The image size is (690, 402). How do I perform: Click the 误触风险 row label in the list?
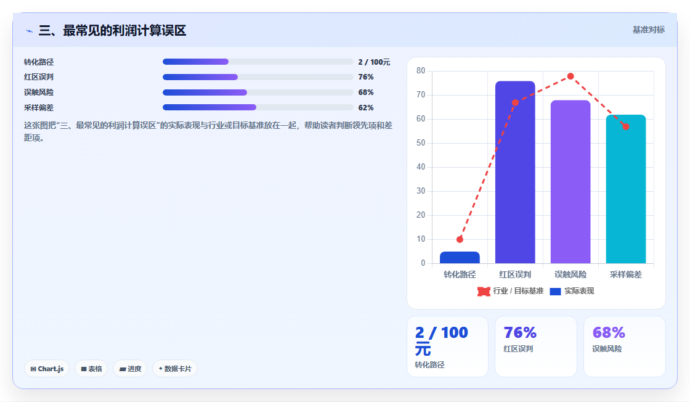point(39,92)
